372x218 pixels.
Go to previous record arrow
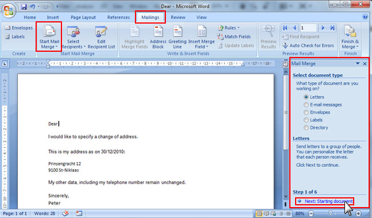pos(294,28)
